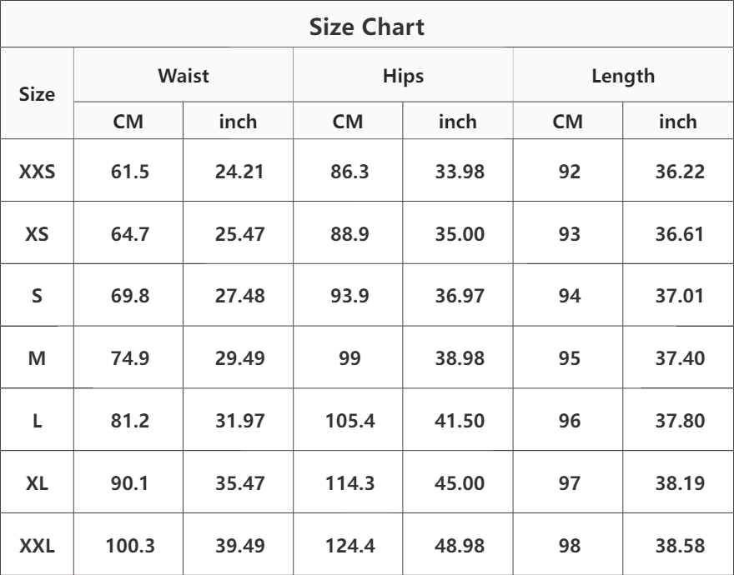Click the Size header cell

[37, 94]
